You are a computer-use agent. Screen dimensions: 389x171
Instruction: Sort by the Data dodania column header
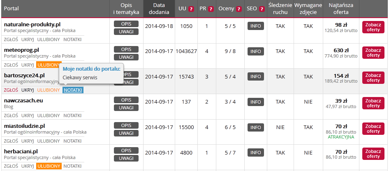click(159, 9)
